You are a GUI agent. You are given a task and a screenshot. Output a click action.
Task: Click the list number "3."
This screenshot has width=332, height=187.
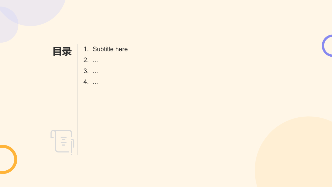click(x=86, y=71)
